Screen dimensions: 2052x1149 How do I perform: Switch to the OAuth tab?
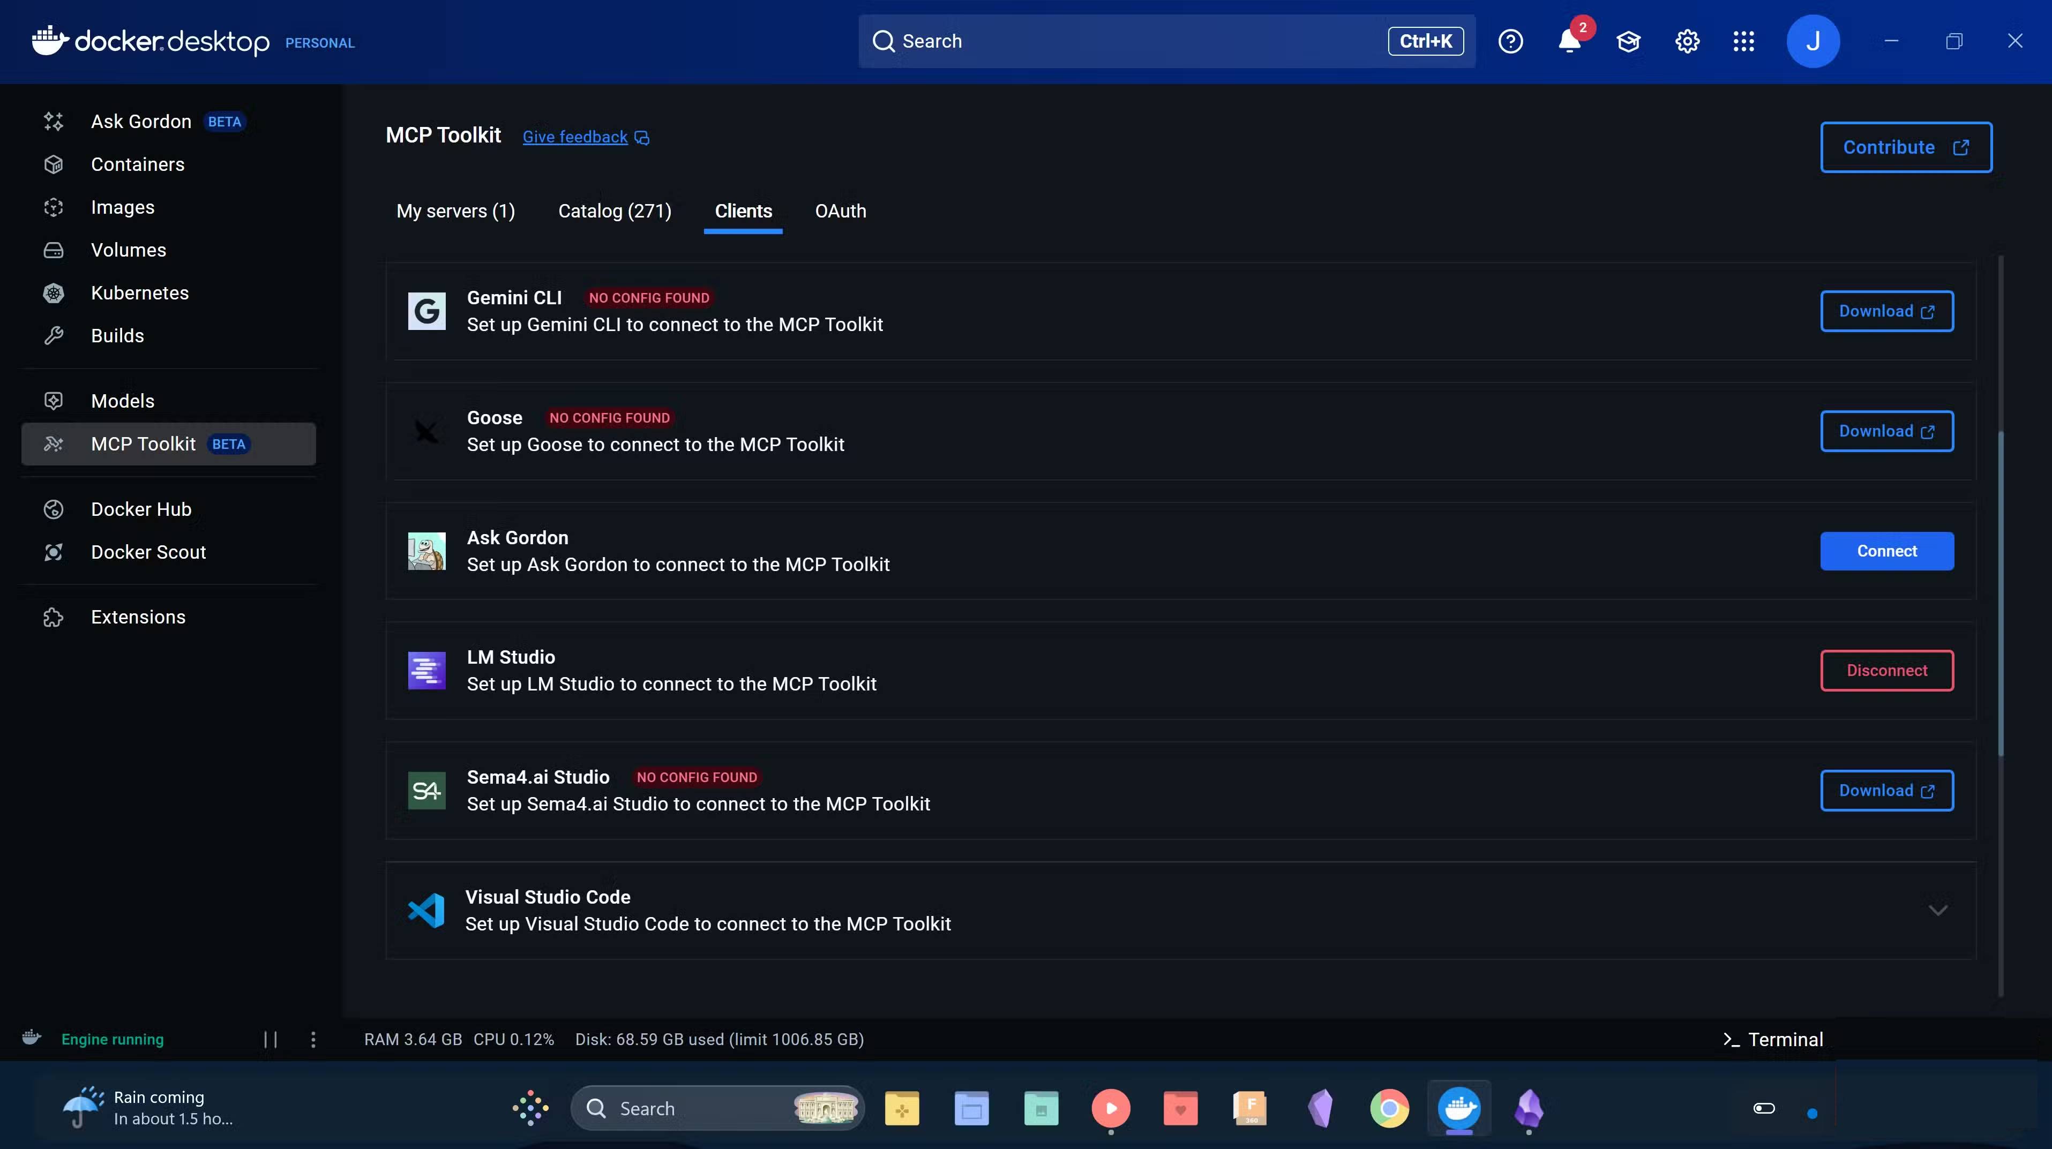coord(840,211)
